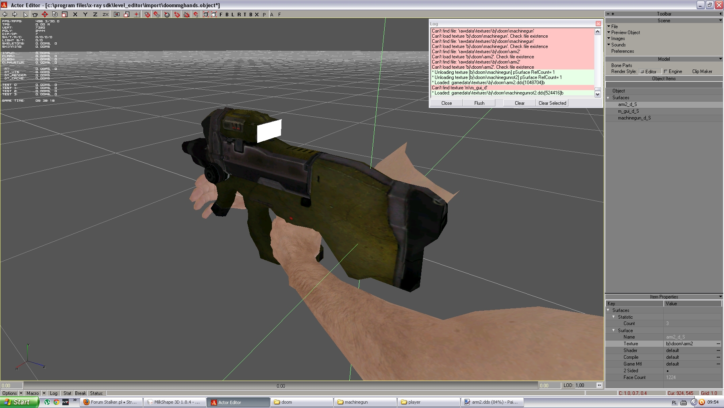Click the Flush button in Log
Screen dimensions: 724x408
[479, 103]
